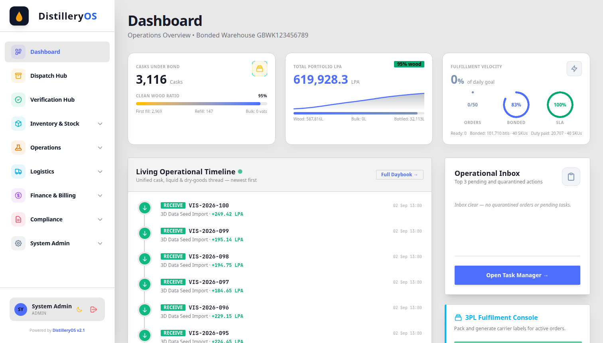This screenshot has height=343, width=603.
Task: Click the receive arrow icon for VIS-2026-097
Action: 145,284
